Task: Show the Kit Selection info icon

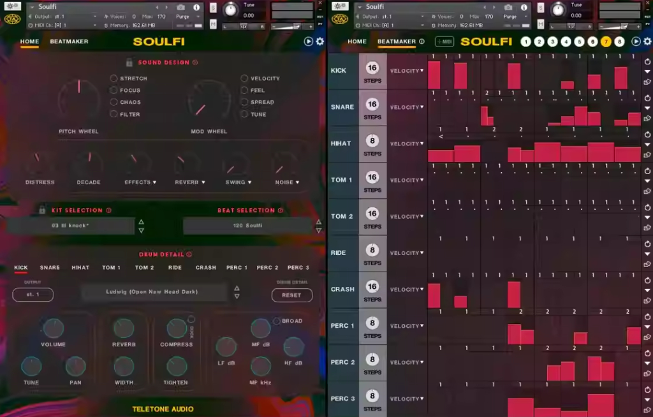Action: (108, 210)
